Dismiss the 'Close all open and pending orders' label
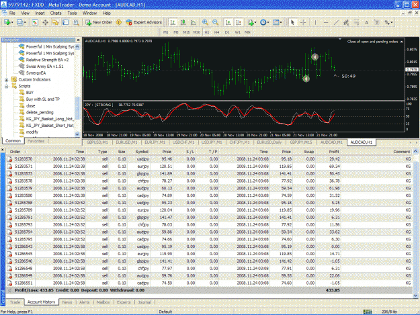Image resolution: width=420 pixels, height=315 pixels. pyautogui.click(x=401, y=42)
